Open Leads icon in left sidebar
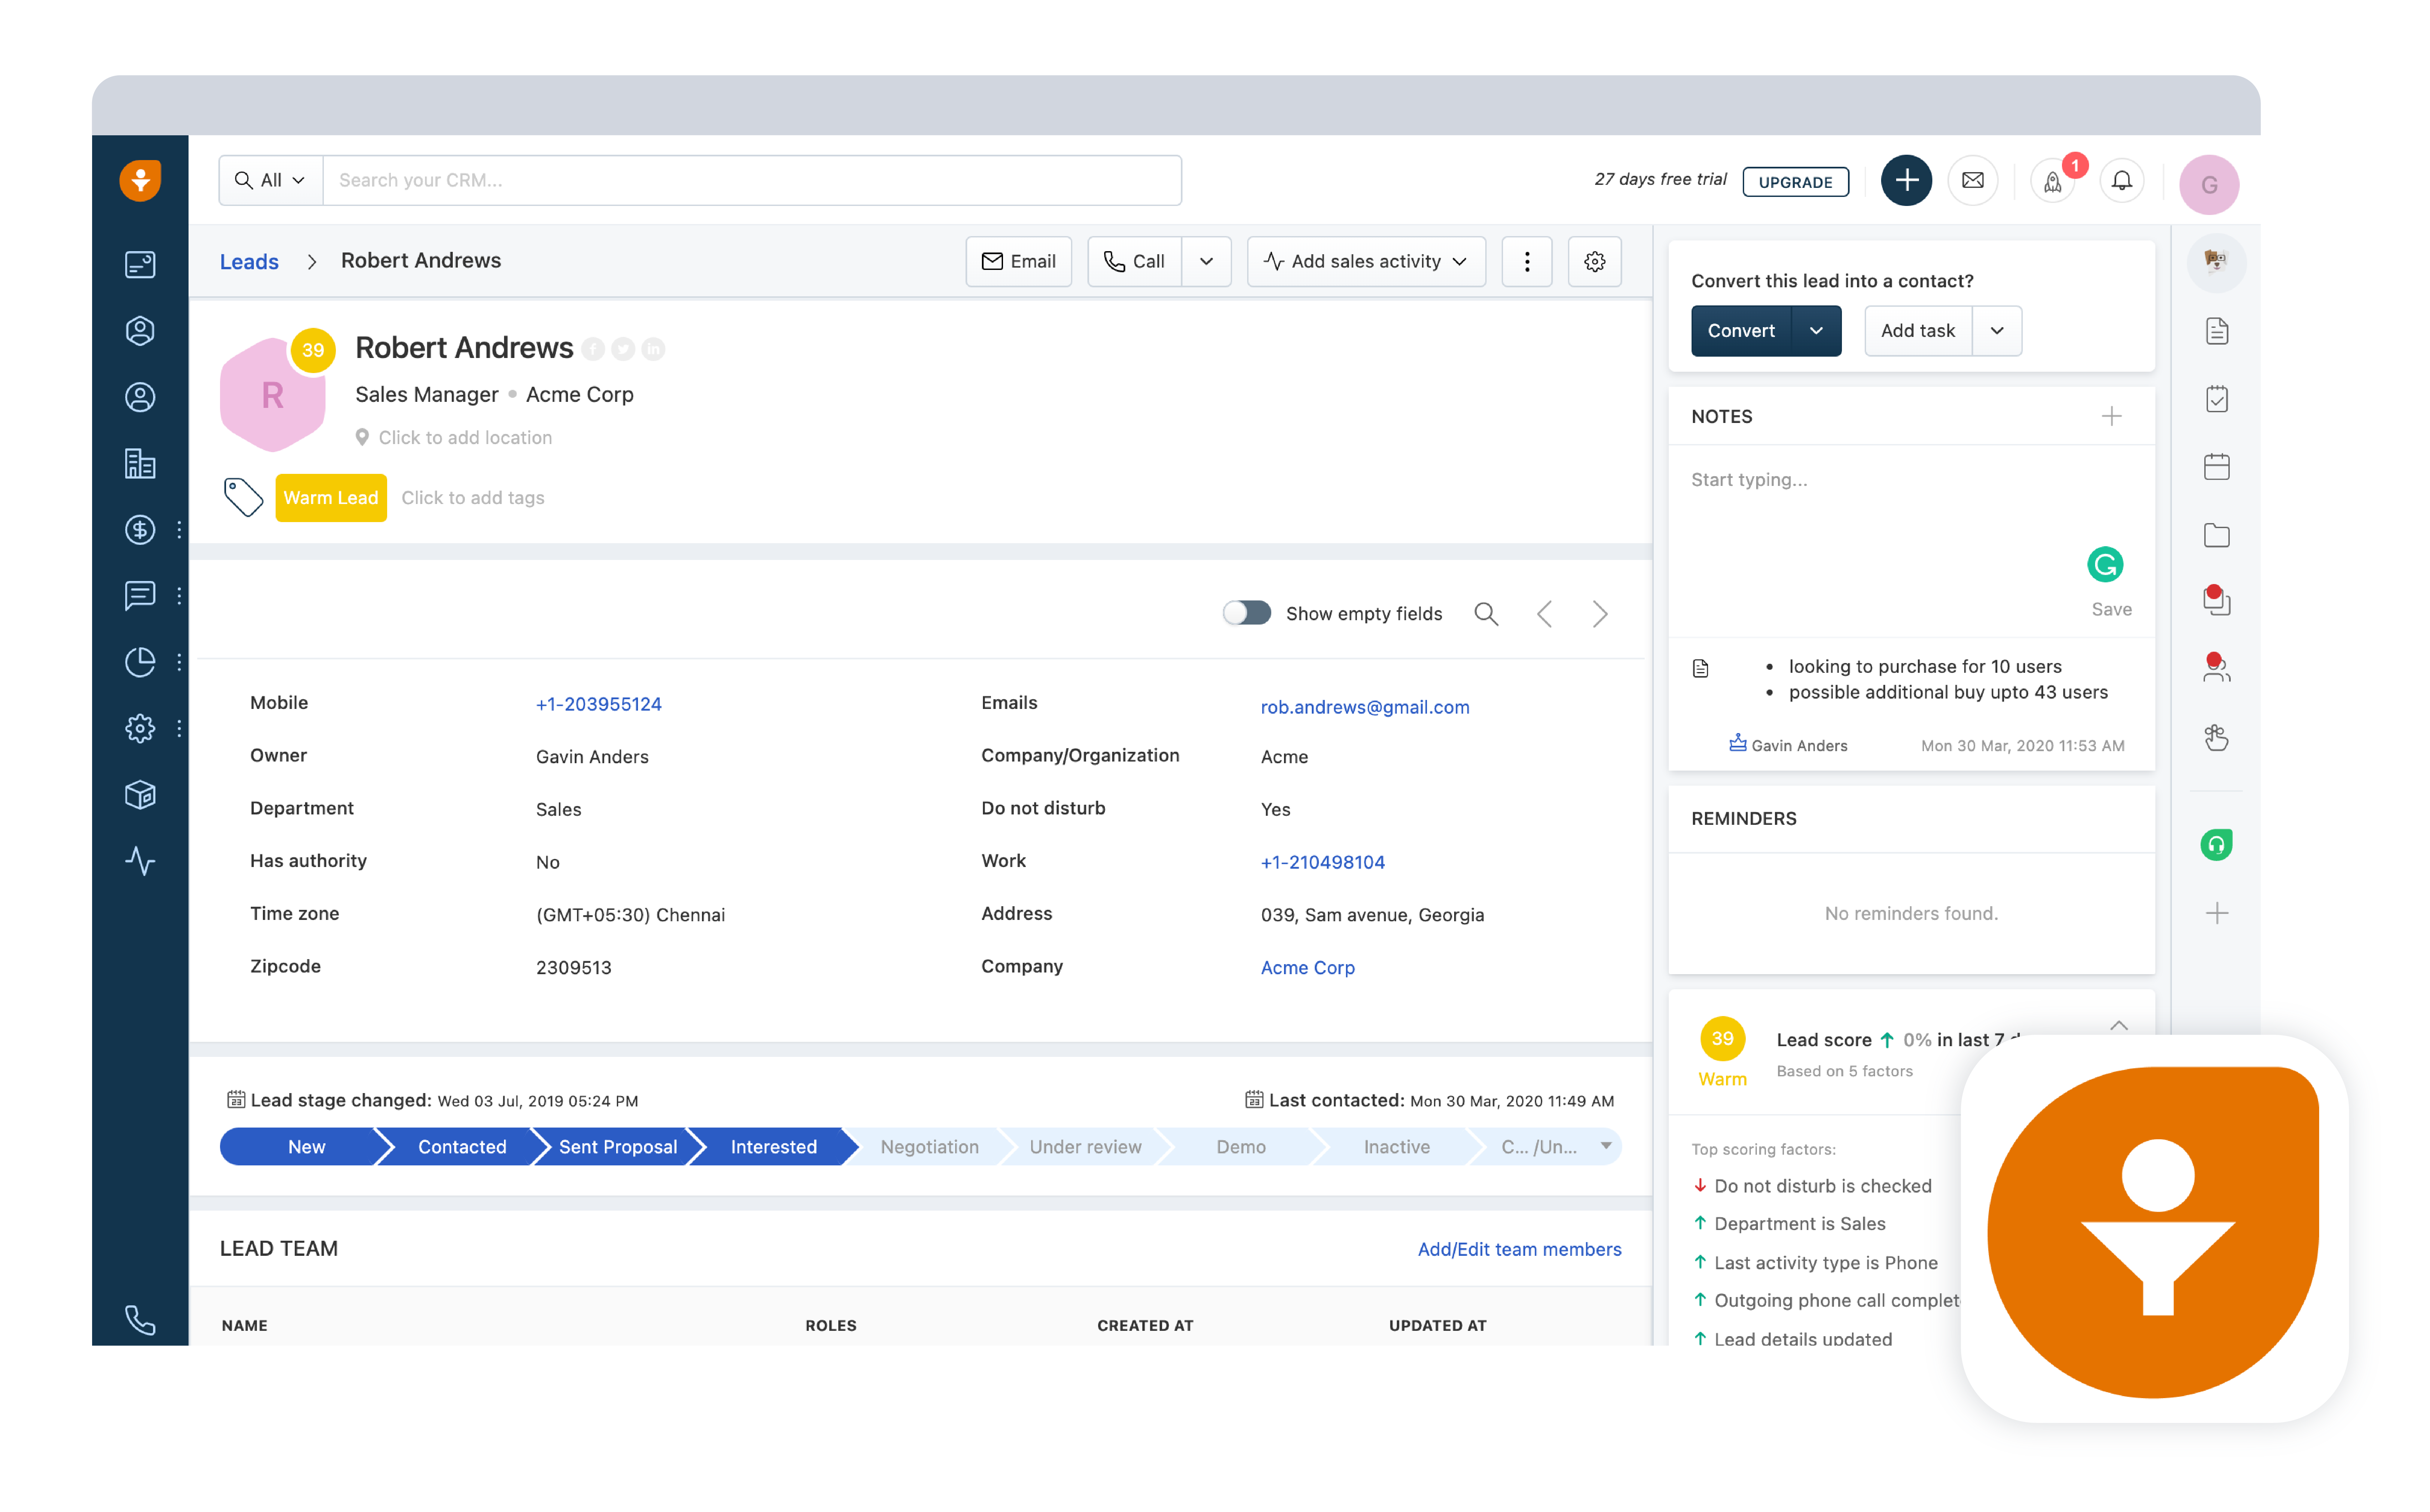 click(140, 331)
